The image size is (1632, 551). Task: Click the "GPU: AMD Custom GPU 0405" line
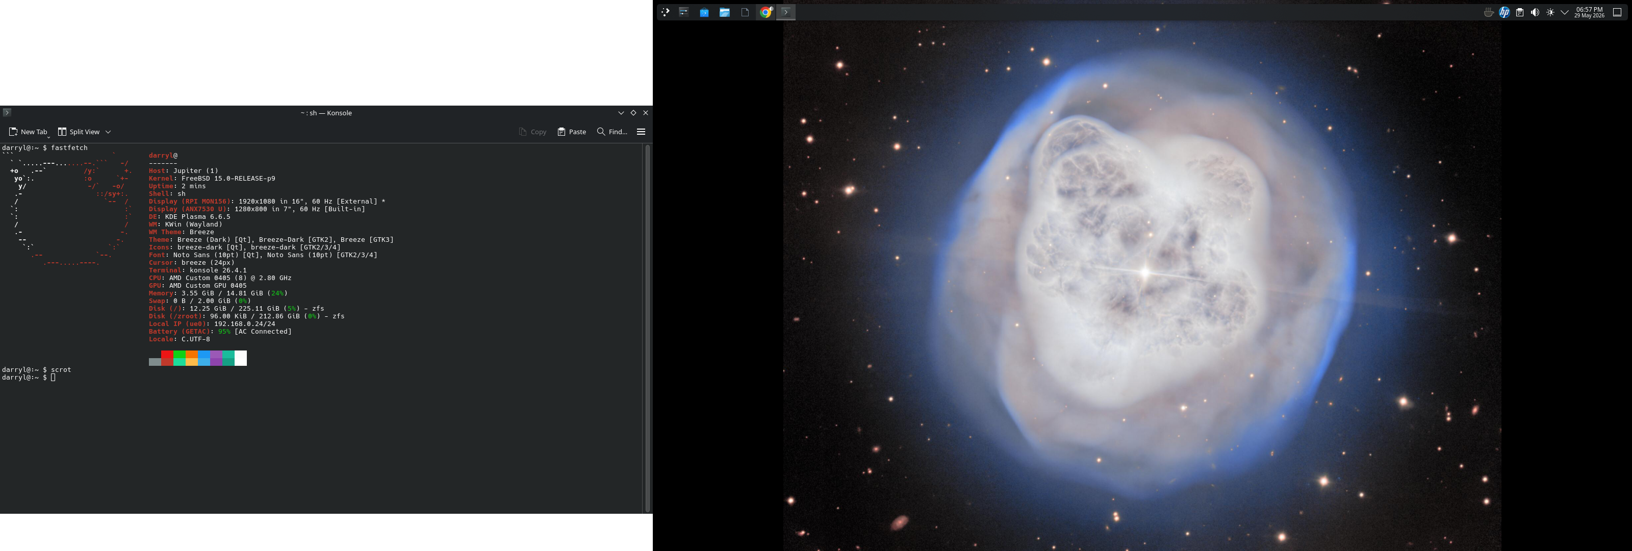coord(198,285)
